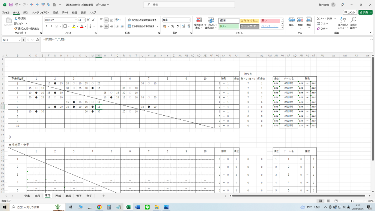The image size is (375, 211).
Task: Select the Cut (切り取り) scissors icon
Action: (x=16, y=18)
